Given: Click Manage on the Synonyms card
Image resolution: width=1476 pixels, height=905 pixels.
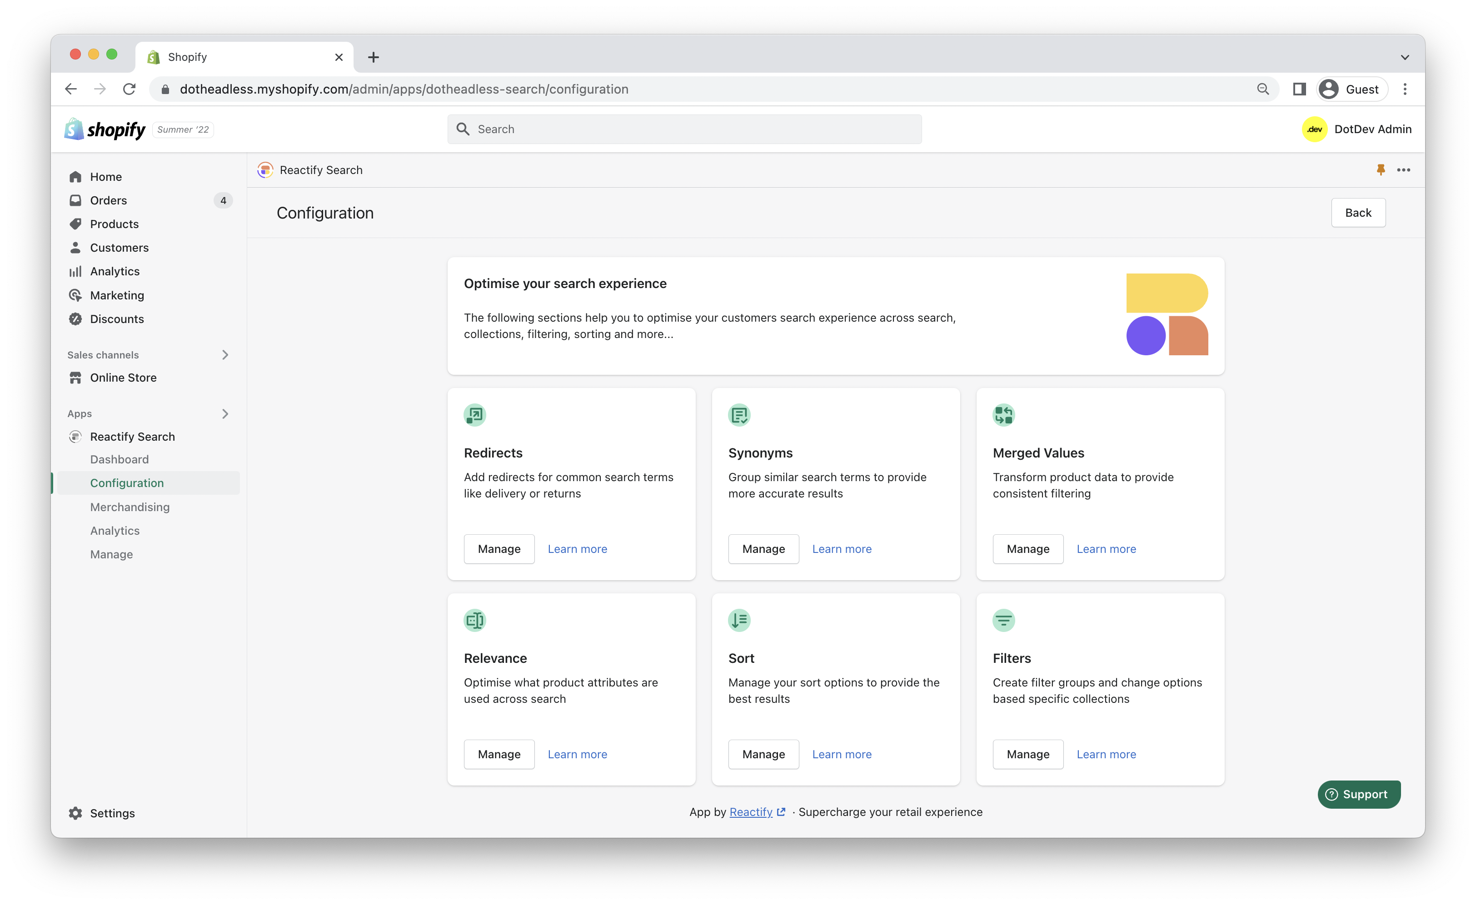Looking at the screenshot, I should [763, 549].
